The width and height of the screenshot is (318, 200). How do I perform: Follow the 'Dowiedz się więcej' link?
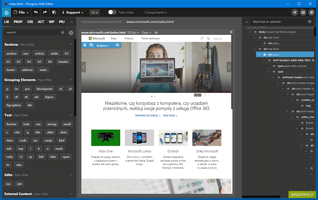pyautogui.click(x=148, y=115)
